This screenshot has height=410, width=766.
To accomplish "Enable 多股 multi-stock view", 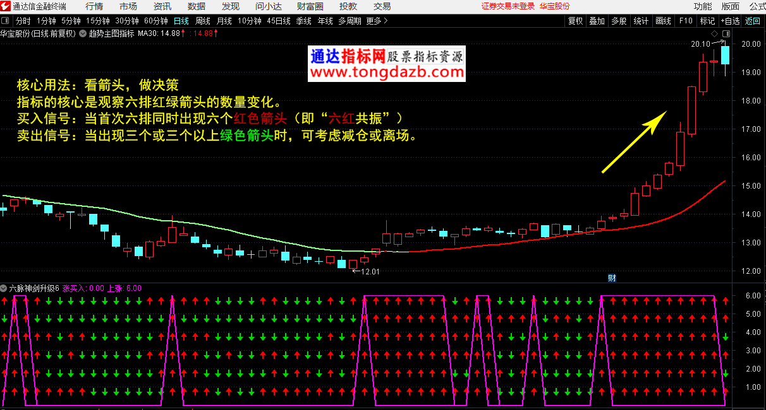I will click(619, 21).
